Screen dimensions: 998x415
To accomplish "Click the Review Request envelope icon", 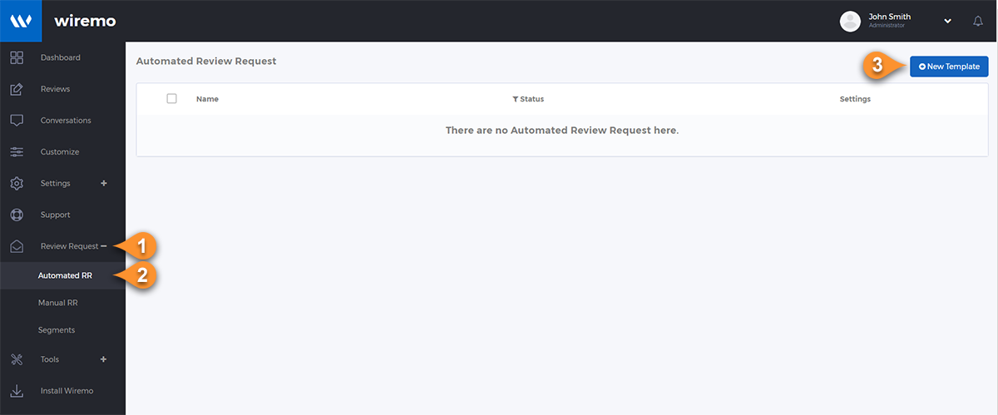I will pyautogui.click(x=17, y=246).
